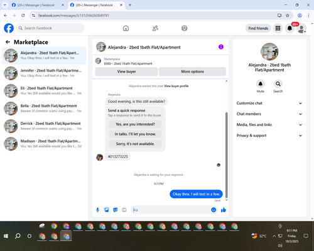Expand Chat members section
The width and height of the screenshot is (314, 251).
click(269, 114)
